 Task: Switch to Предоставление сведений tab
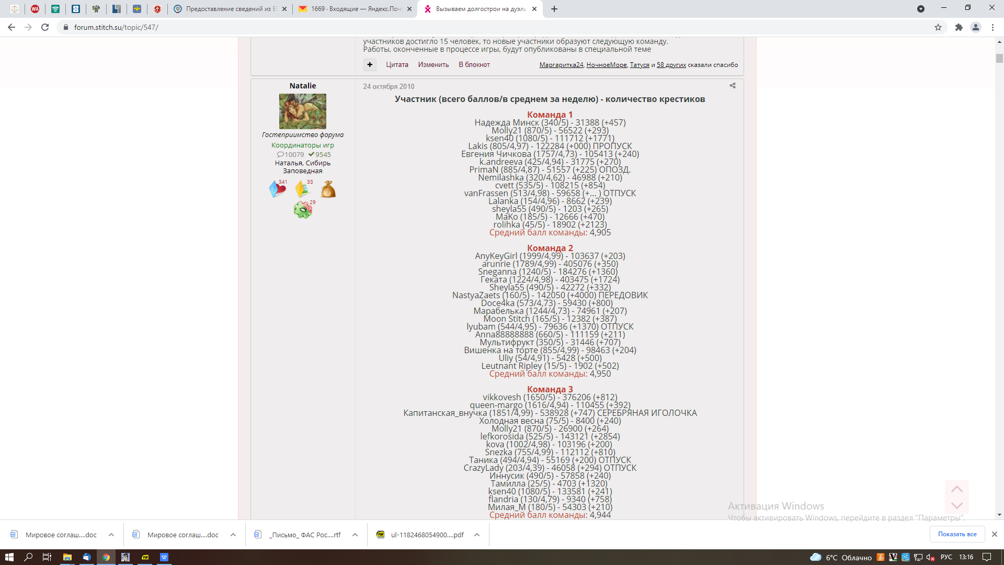click(230, 9)
